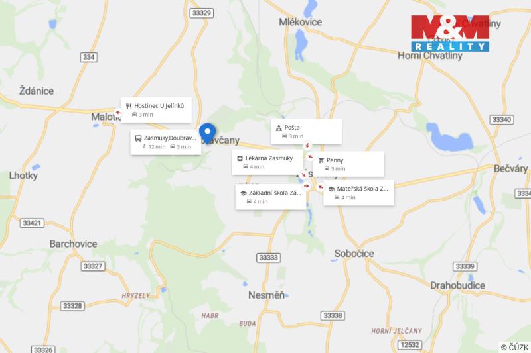
Task: Click the Sobočice town label
Action: click(x=354, y=254)
